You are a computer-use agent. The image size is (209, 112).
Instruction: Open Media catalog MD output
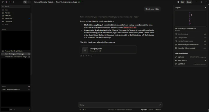coord(190,34)
